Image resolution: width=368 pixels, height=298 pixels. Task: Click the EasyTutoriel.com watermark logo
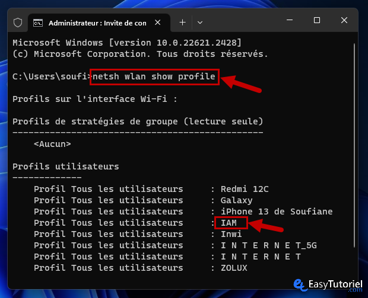coord(328,285)
